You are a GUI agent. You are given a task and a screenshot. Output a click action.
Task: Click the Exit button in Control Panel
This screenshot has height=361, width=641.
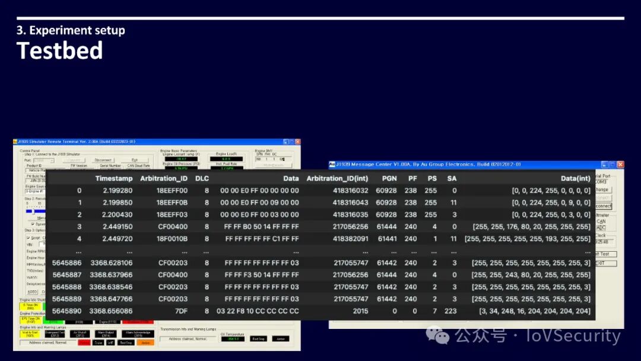click(x=135, y=160)
